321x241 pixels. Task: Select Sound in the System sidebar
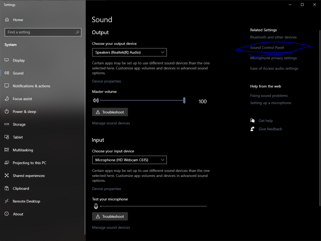(7, 73)
